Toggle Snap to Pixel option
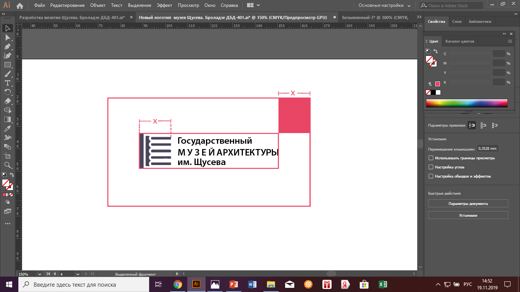Screen dimensions: 520x292 (x=495, y=125)
